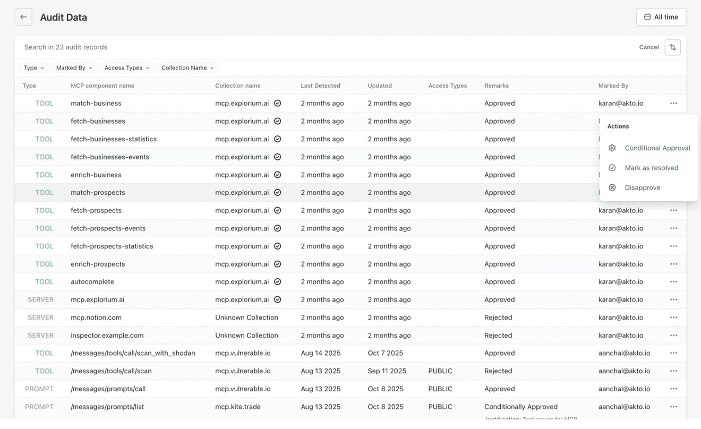
Task: Click Conditionally Approved remark text
Action: 521,407
